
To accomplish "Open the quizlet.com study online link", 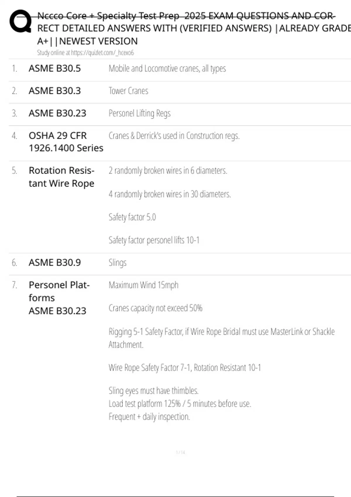I will coord(85,53).
